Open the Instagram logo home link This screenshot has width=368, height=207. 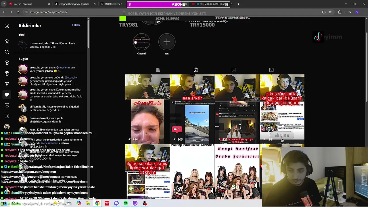click(x=7, y=26)
